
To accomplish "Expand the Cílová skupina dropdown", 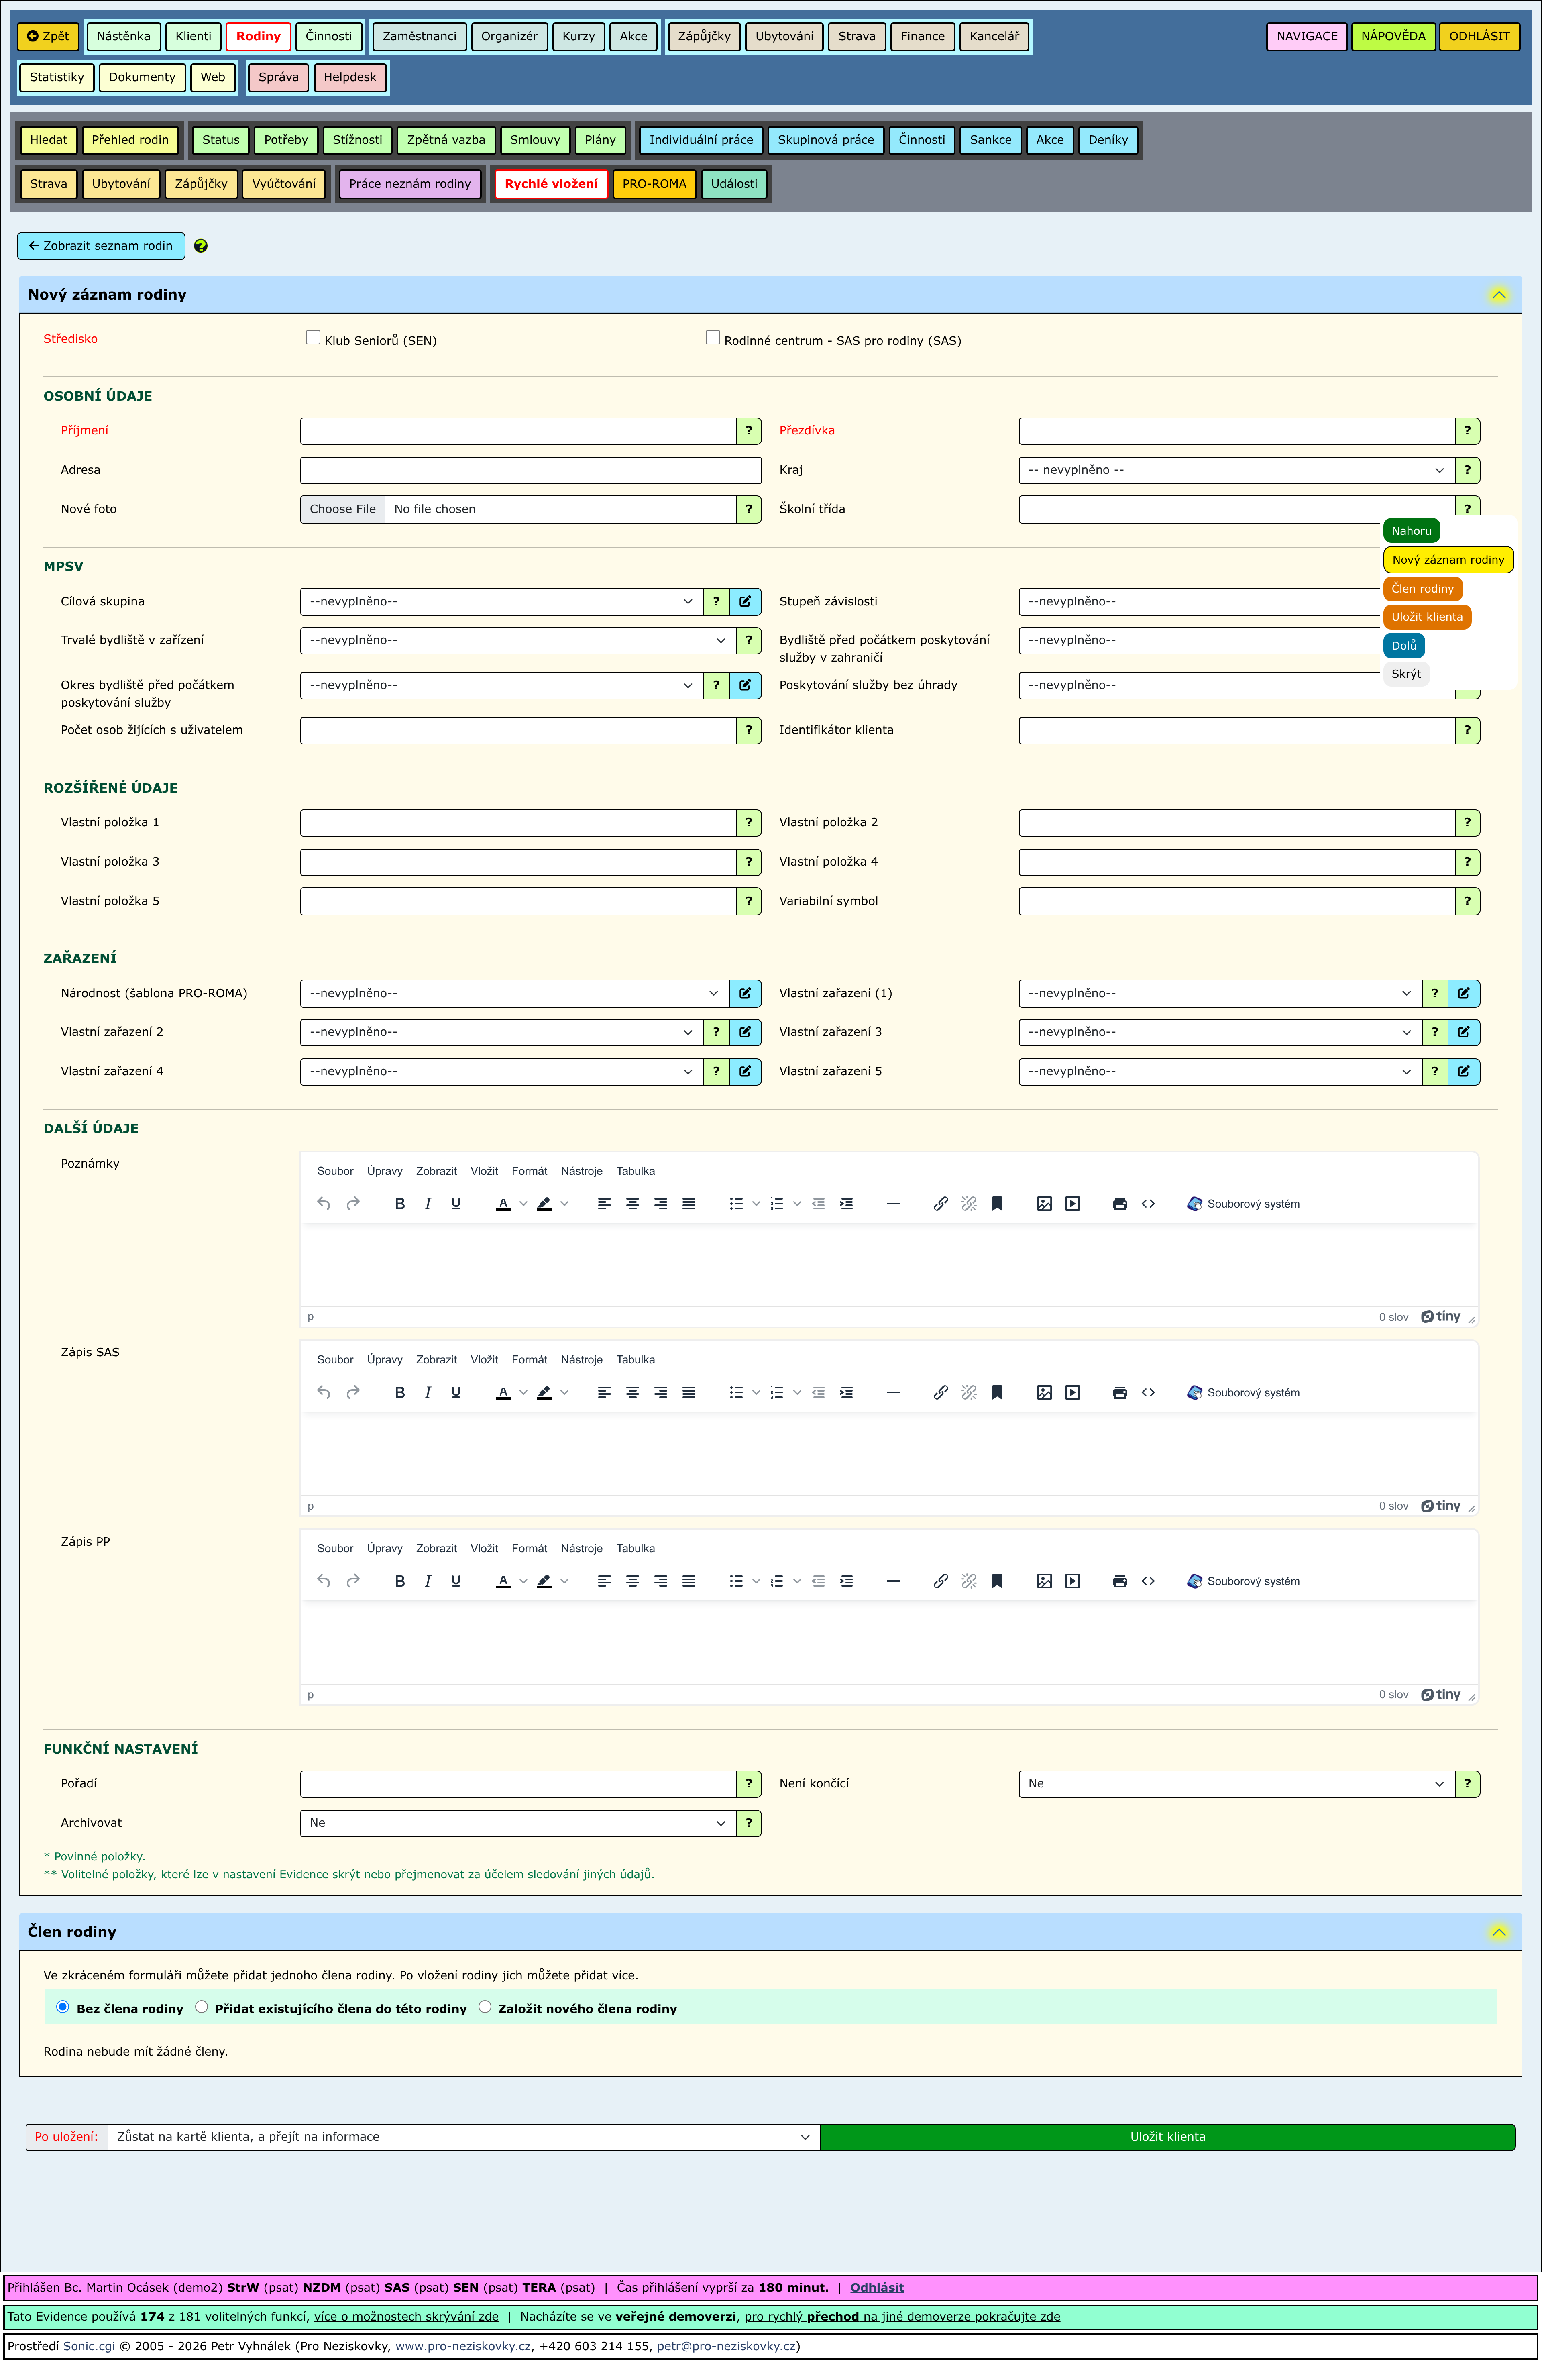I will (x=502, y=602).
